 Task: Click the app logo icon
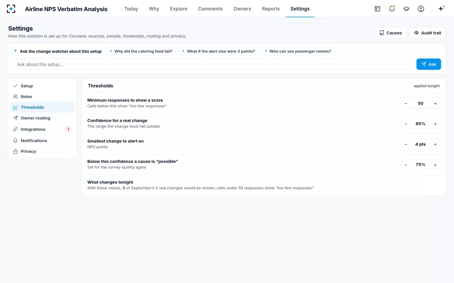pyautogui.click(x=11, y=9)
